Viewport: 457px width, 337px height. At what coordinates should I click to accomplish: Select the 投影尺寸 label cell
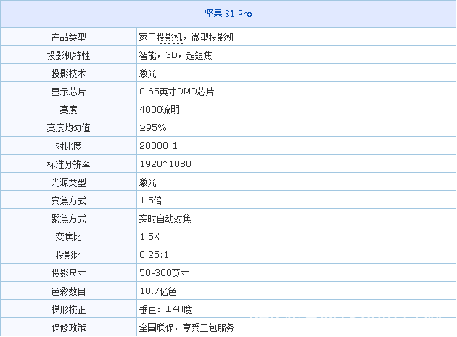(68, 273)
